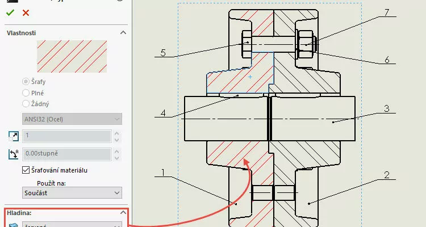Click the red hatch preview swatch
Image resolution: width=426 pixels, height=227 pixels.
72,57
